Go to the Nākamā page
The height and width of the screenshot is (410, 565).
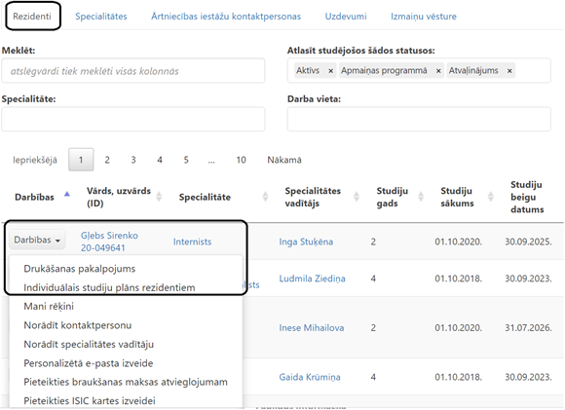click(x=284, y=160)
